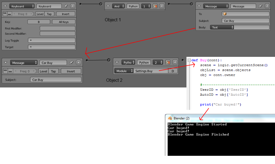The image size is (275, 164).
Task: Pin the Message sensor
Action: tap(71, 62)
